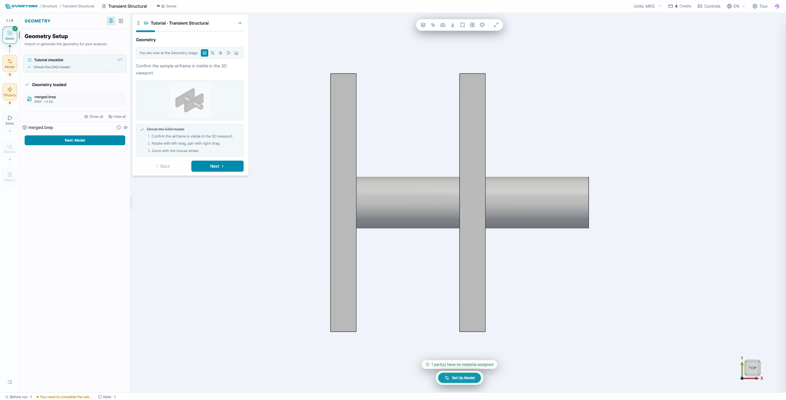Select the single-view square icon in viewport toolbar

462,25
